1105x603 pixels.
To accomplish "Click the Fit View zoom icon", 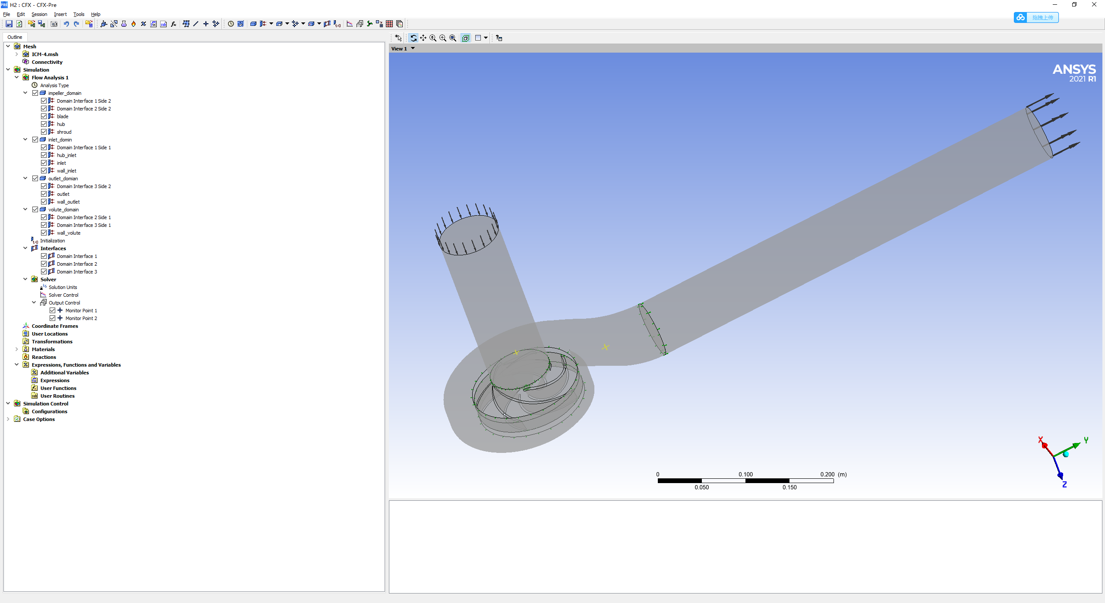I will (453, 38).
